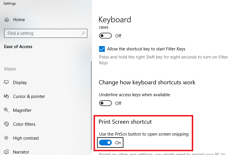Click the search magnifier icon

(x=83, y=33)
